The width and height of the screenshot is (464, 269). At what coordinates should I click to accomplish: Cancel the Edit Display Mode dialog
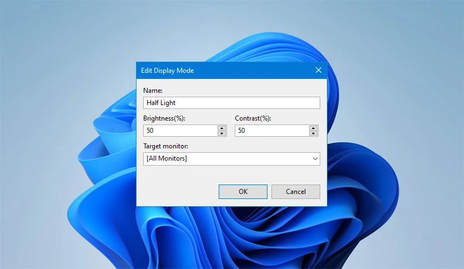(296, 192)
